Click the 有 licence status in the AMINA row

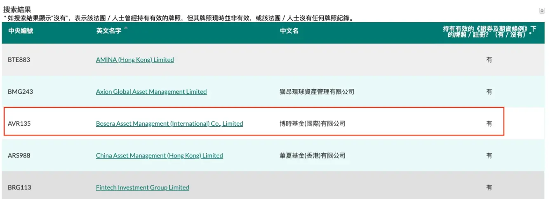click(x=489, y=60)
